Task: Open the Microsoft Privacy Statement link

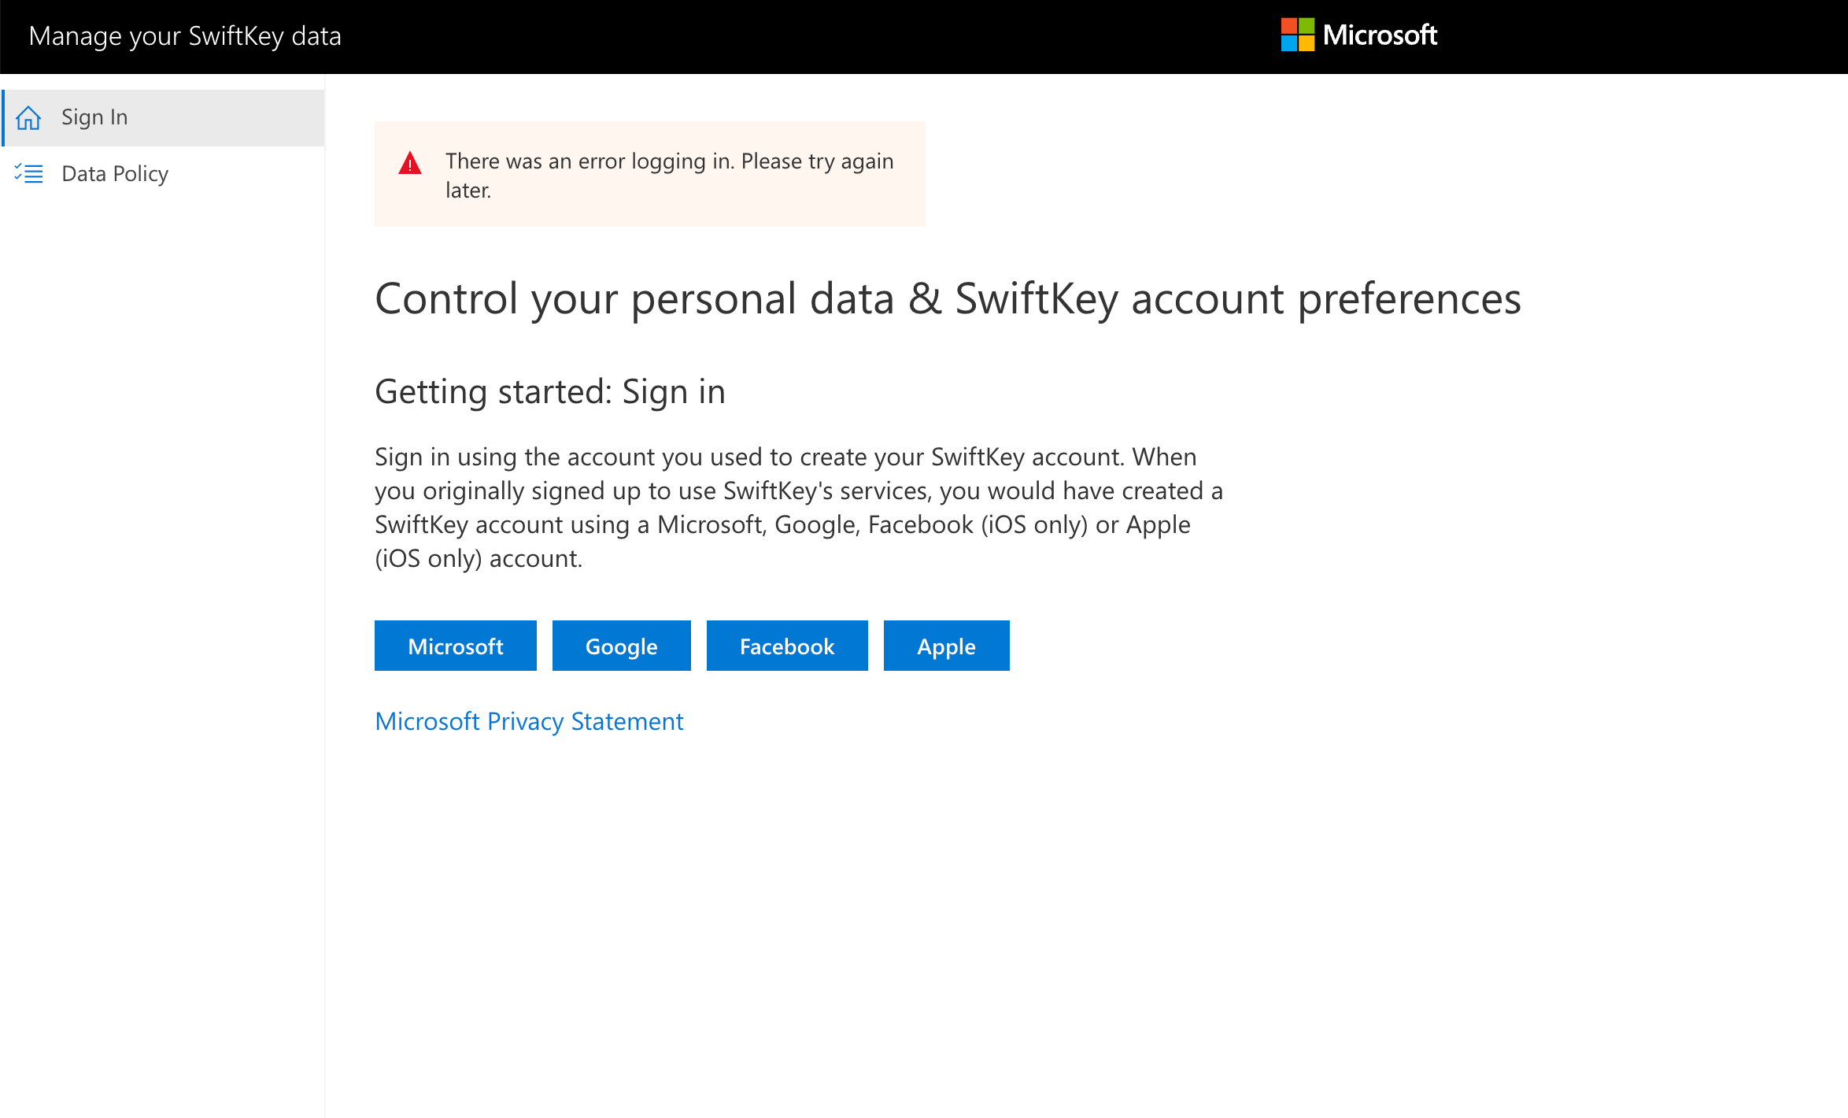Action: tap(529, 721)
